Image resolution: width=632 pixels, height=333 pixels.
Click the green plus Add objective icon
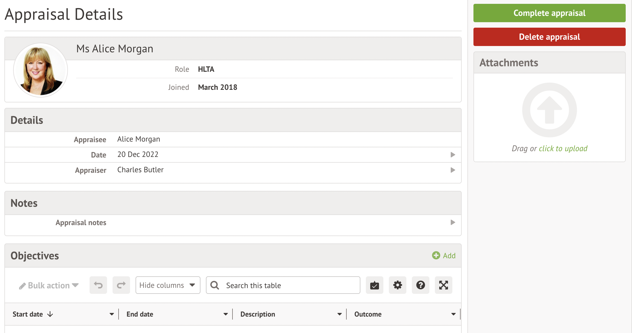click(x=436, y=256)
